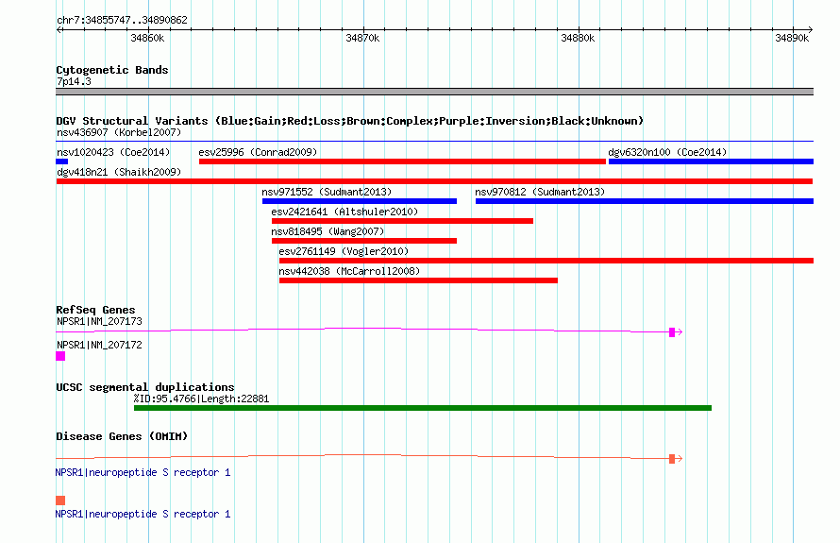
Task: Click the Cytogenetic Bands track title
Action: (112, 70)
